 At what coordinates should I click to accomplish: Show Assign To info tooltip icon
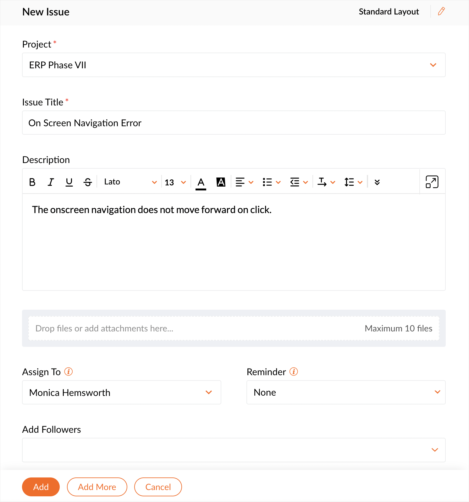(x=69, y=372)
